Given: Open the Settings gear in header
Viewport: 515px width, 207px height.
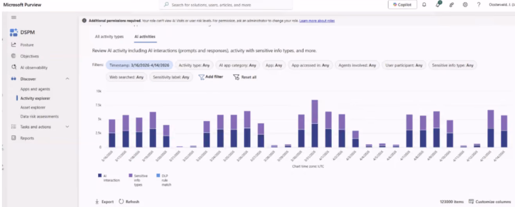Looking at the screenshot, I should click(465, 5).
